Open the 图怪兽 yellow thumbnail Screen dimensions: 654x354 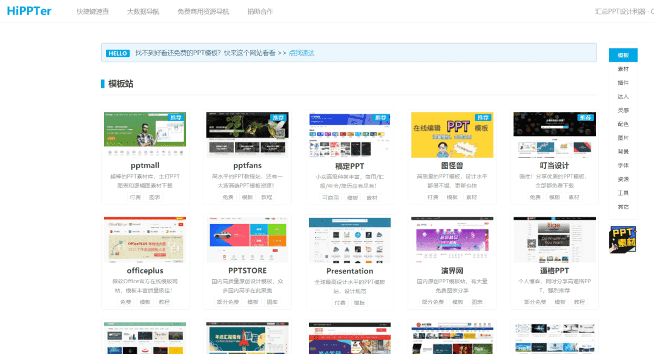tap(452, 135)
